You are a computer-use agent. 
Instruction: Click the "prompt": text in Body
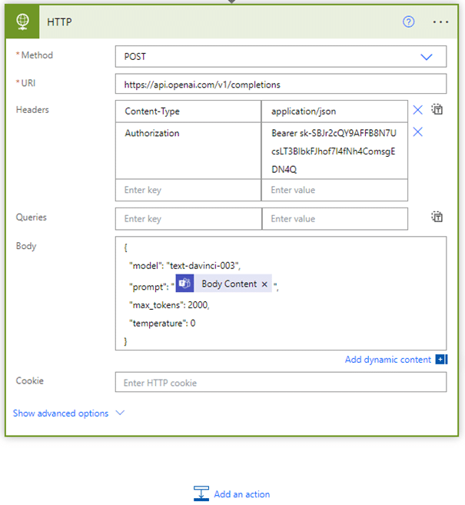pyautogui.click(x=151, y=287)
